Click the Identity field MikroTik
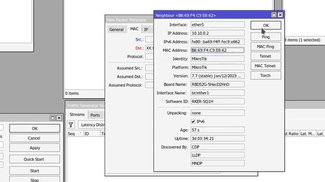This screenshot has height=182, width=325. [x=217, y=59]
